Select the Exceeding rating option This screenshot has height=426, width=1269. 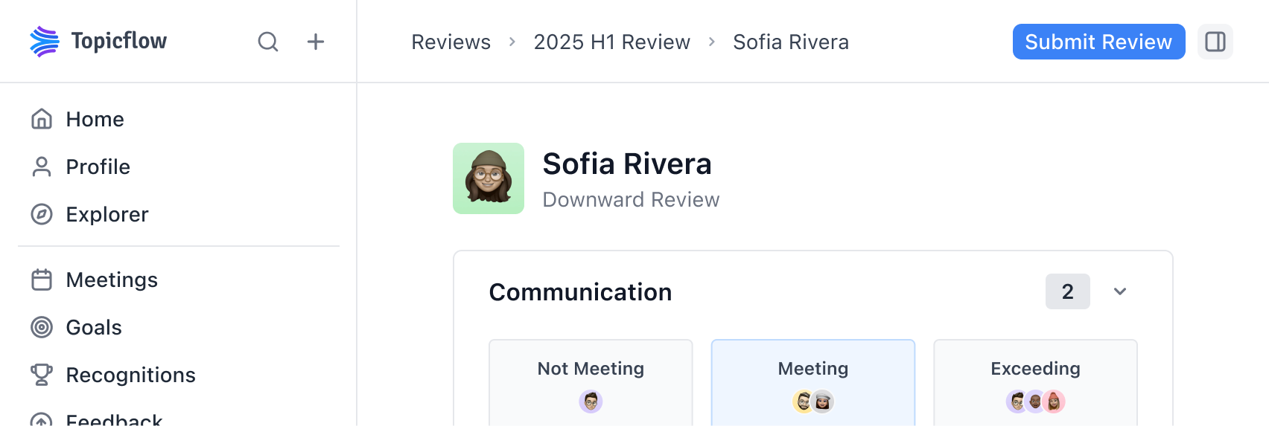tap(1035, 382)
